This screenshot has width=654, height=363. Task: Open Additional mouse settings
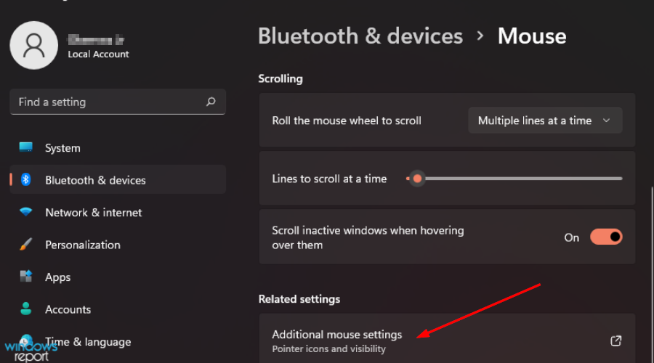click(x=336, y=335)
